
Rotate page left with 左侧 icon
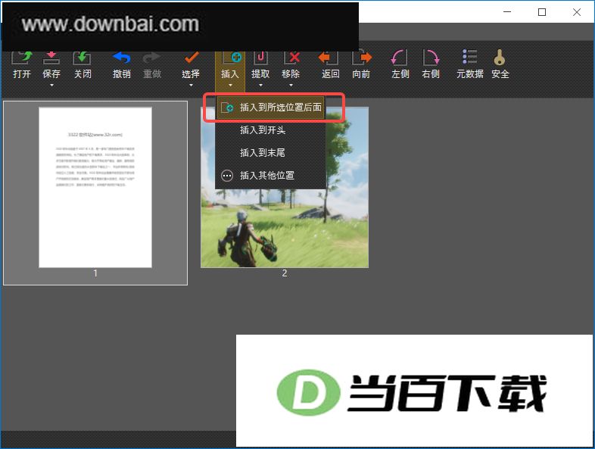pyautogui.click(x=399, y=58)
